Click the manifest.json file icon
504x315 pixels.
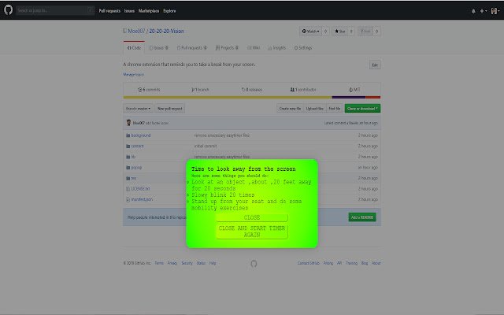click(128, 199)
